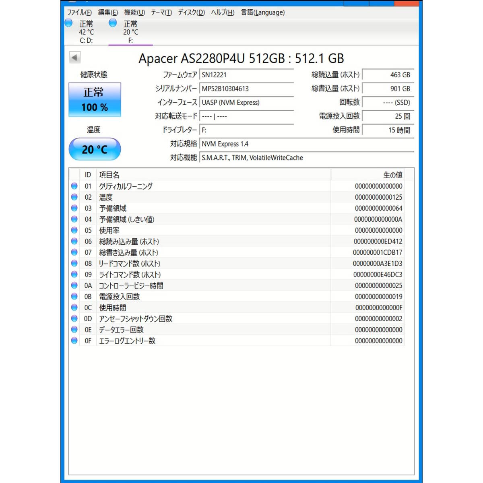483x483 pixels.
Task: Click the 使用時間 label beside 15 時間
Action: pyautogui.click(x=346, y=130)
